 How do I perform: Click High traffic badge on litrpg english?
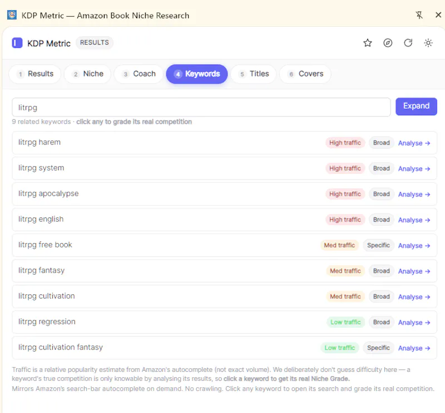[x=345, y=220]
